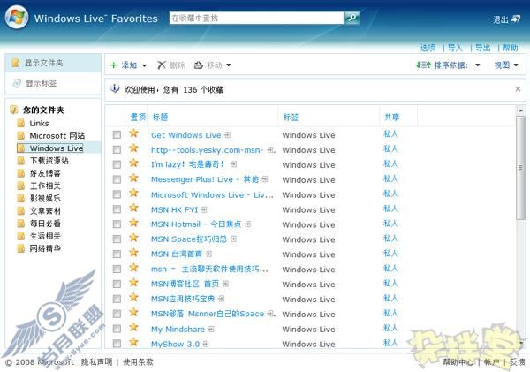Click the search magnifier button
This screenshot has height=372, width=530.
352,18
